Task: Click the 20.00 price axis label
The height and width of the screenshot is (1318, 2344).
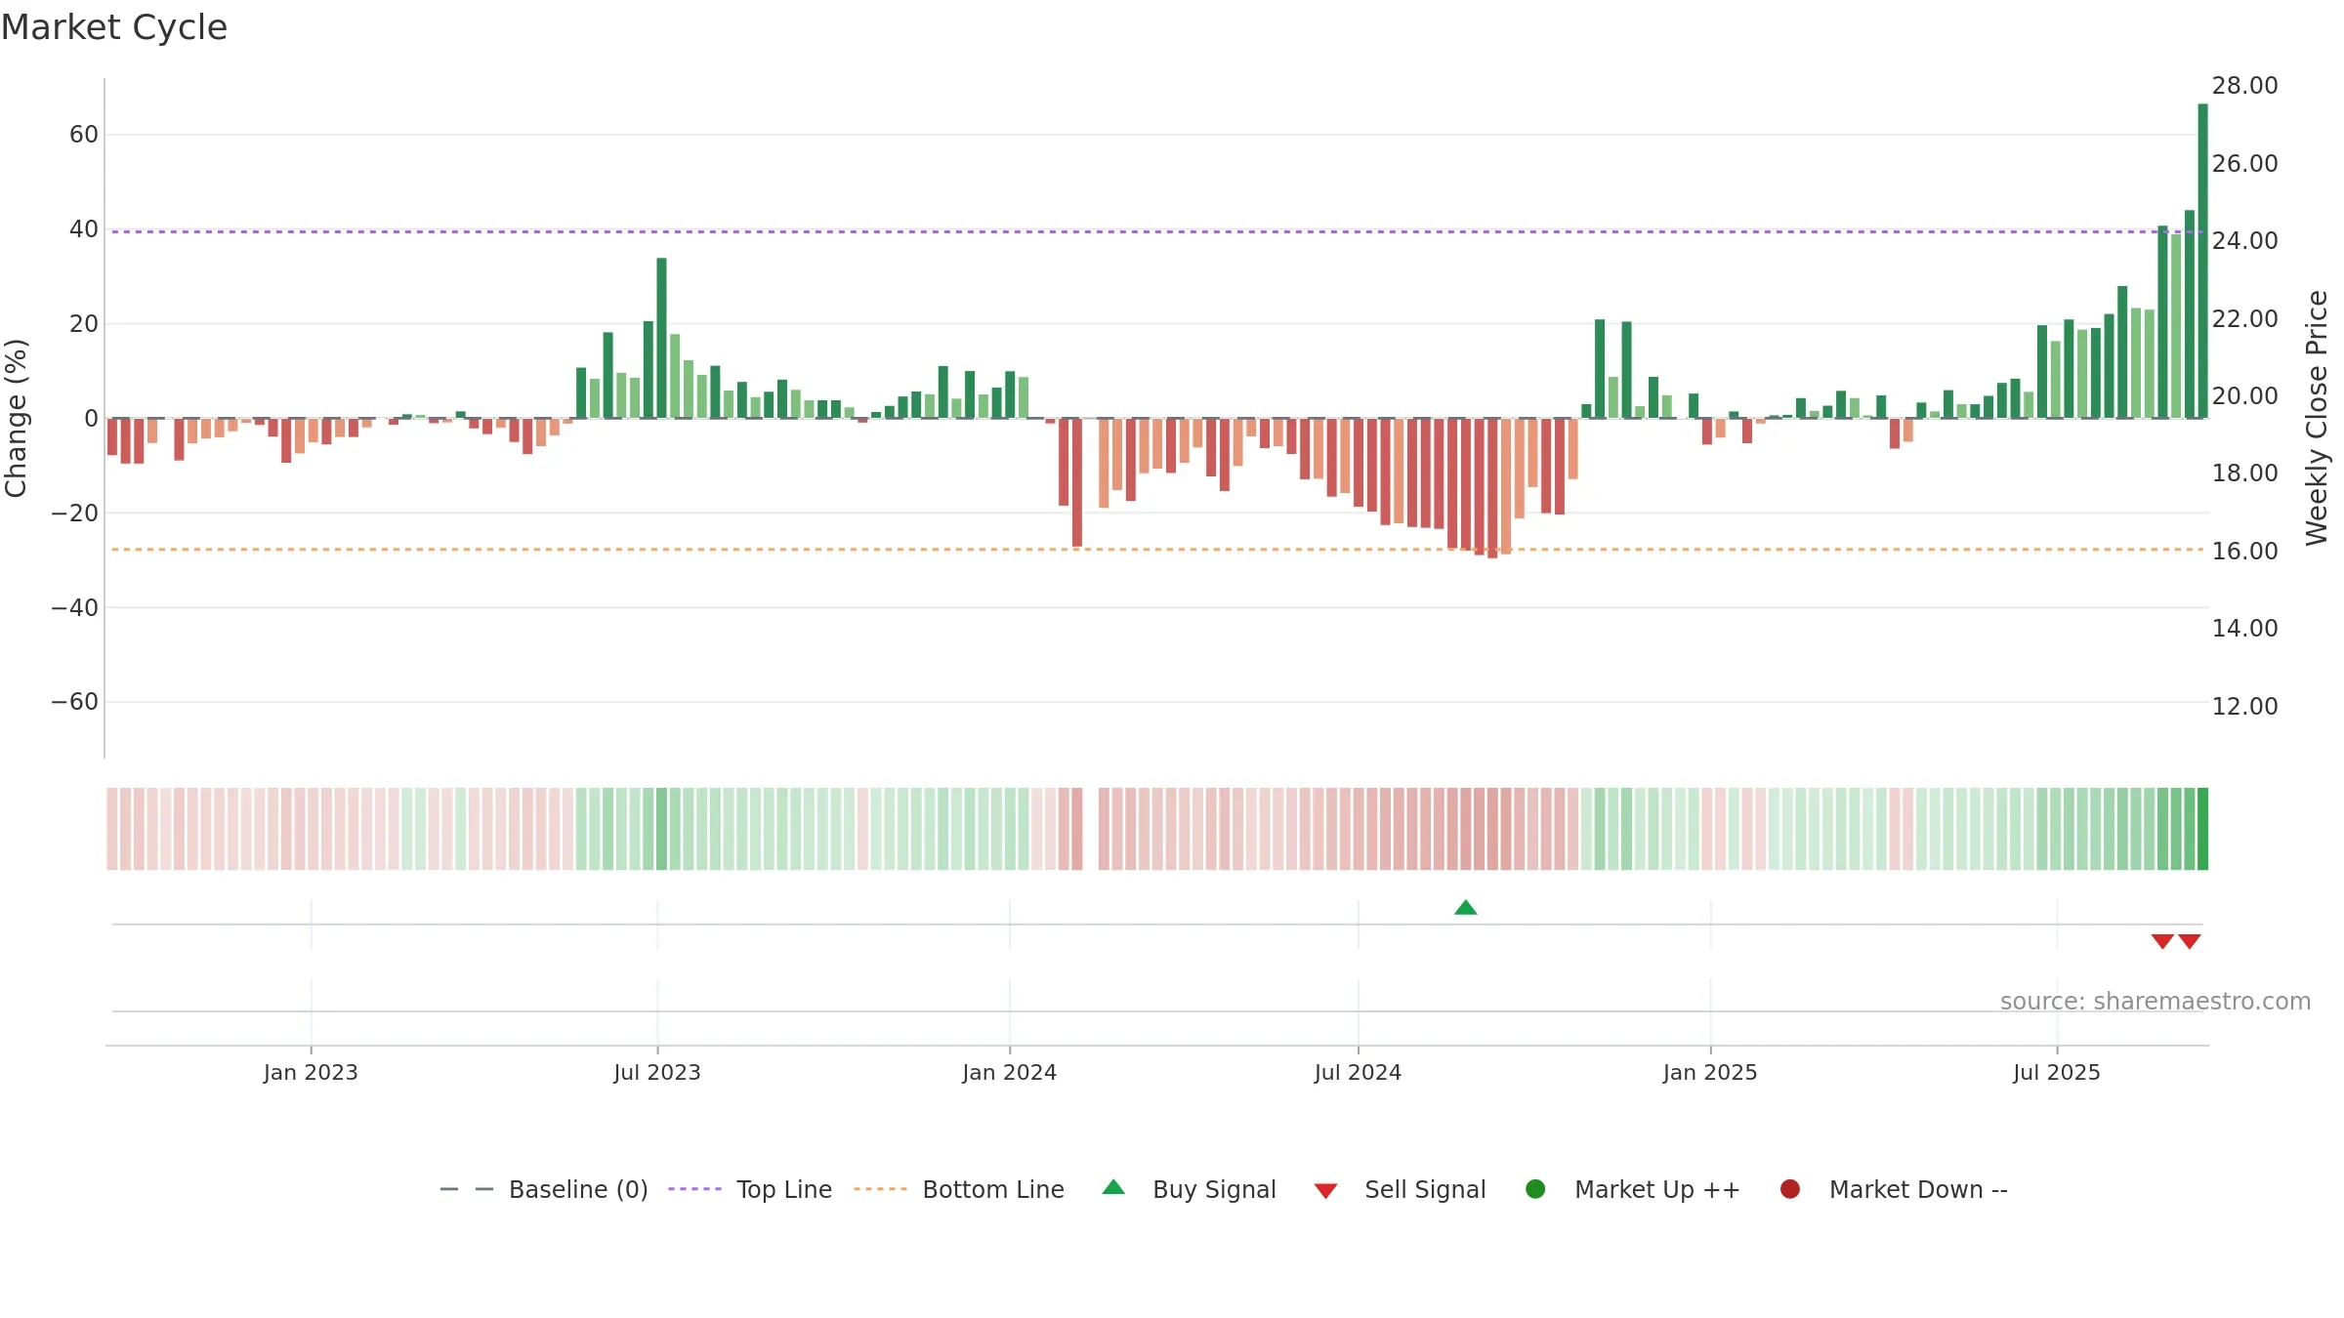Action: [x=2244, y=396]
